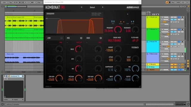Open the Default preset name menu

[x=92, y=7]
